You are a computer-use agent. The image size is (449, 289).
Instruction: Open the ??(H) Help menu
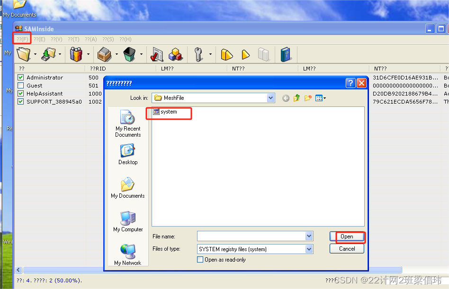(126, 39)
